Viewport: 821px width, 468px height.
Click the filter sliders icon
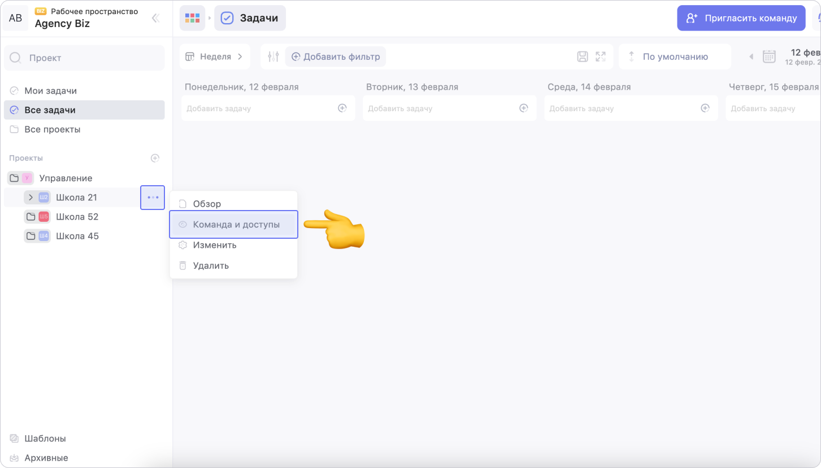(x=273, y=56)
